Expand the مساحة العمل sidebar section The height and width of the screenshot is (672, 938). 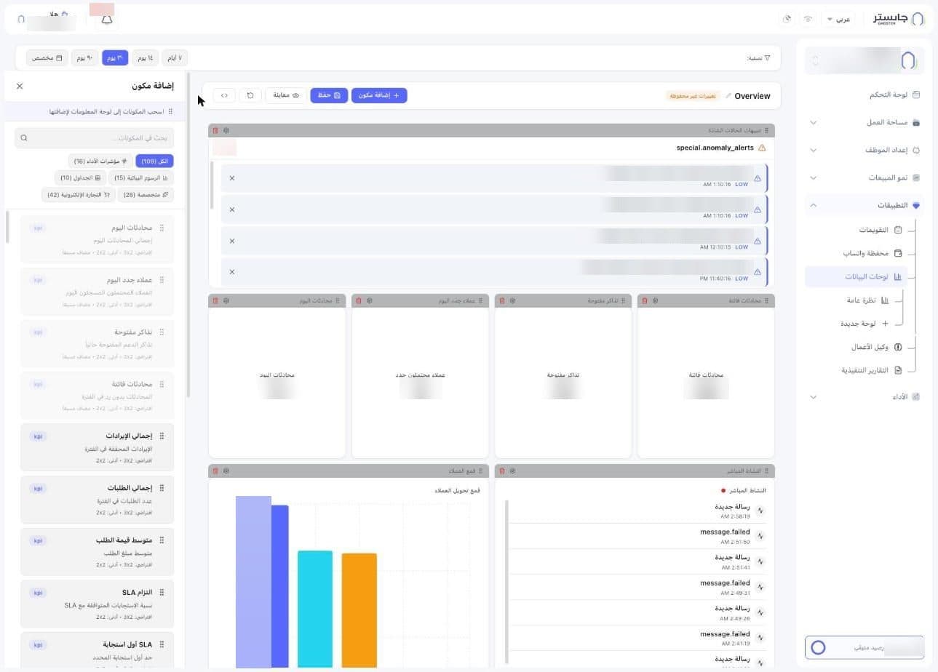[864, 122]
